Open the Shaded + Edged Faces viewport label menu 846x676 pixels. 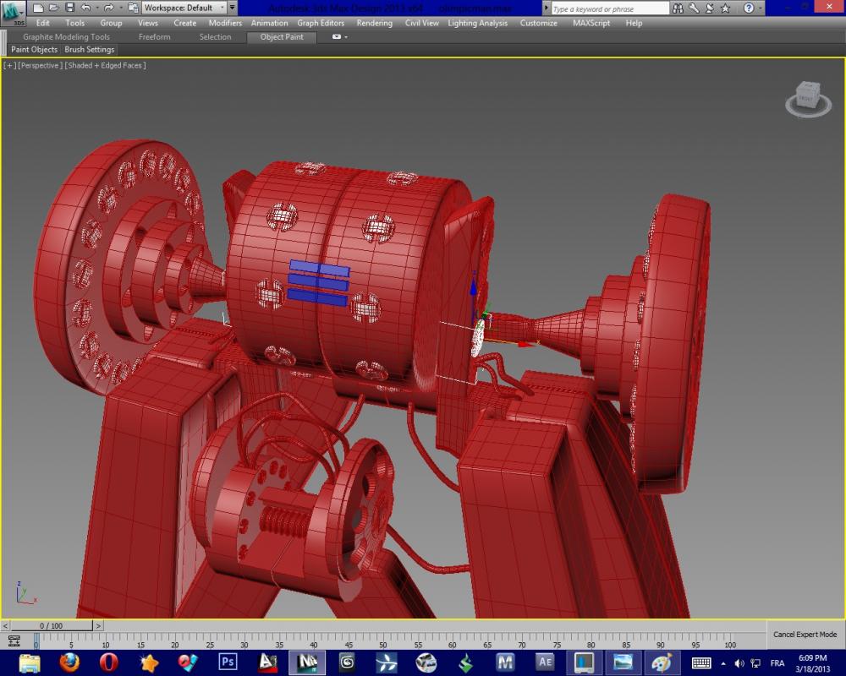coord(106,65)
